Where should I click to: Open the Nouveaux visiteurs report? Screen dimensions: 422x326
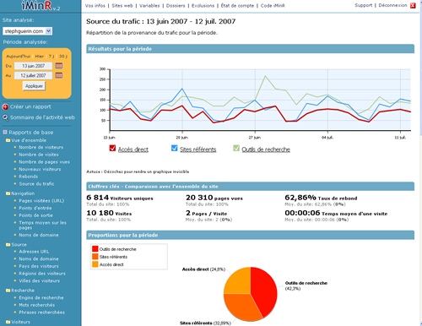tap(40, 169)
